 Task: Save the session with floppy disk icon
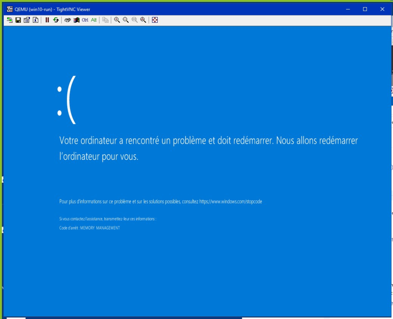[18, 20]
